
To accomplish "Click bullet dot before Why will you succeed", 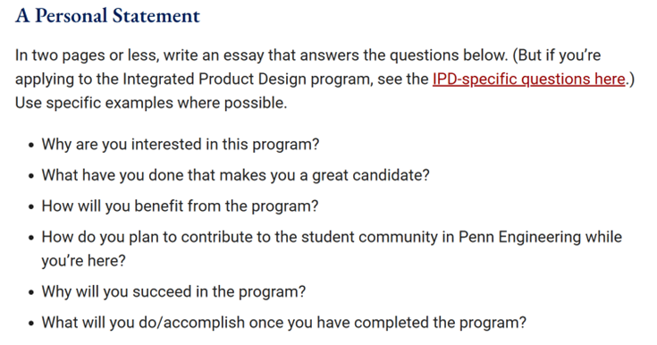I will tap(31, 292).
